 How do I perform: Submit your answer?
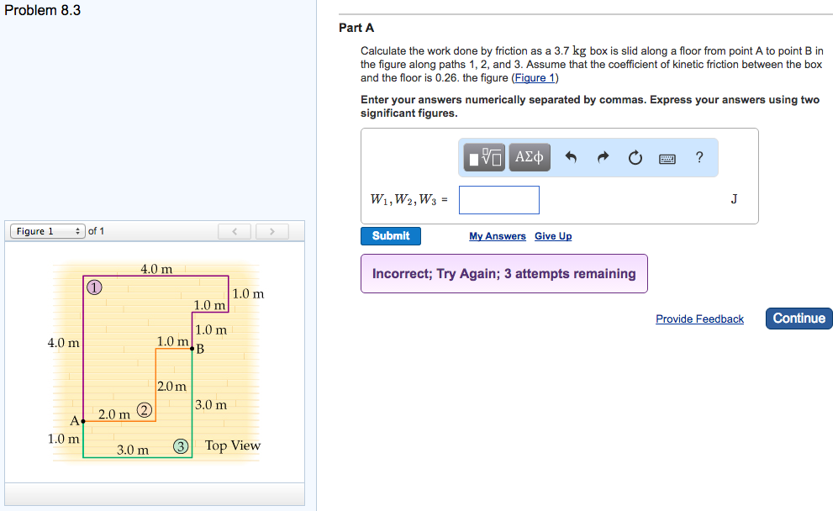(390, 235)
